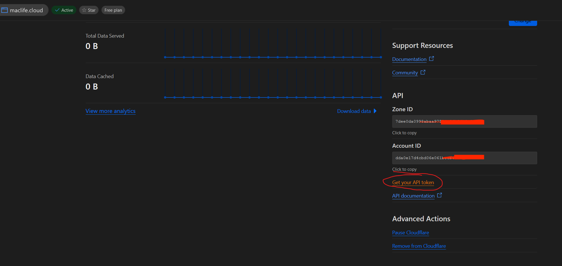Image resolution: width=562 pixels, height=266 pixels.
Task: Click the Active status indicator
Action: [63, 10]
